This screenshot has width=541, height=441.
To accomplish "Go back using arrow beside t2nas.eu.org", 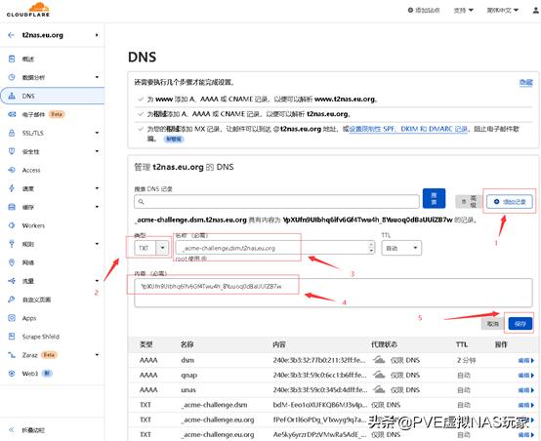I will (11, 35).
